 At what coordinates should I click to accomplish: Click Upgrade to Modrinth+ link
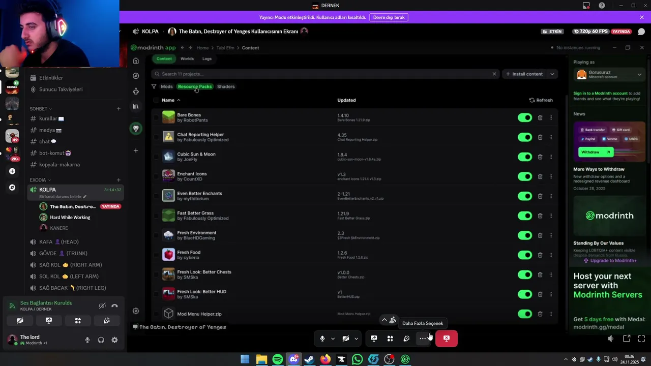[610, 261]
